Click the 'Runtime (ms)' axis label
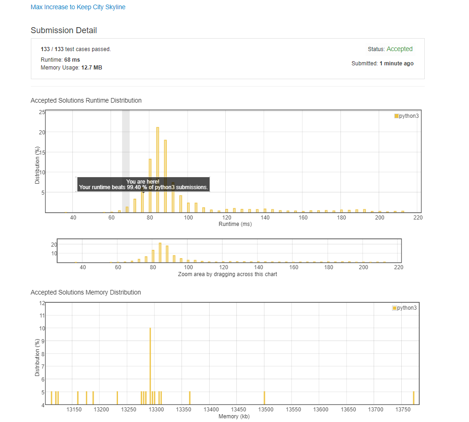The image size is (469, 422). pos(235,224)
